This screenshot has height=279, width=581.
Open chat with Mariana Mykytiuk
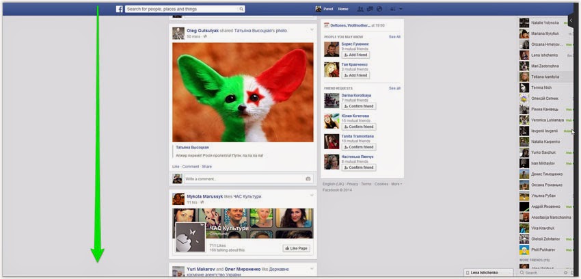545,34
